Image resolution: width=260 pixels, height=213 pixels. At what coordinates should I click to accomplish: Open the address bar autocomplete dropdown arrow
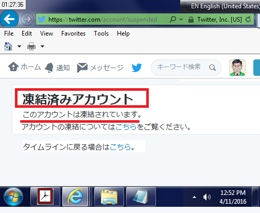coord(181,20)
